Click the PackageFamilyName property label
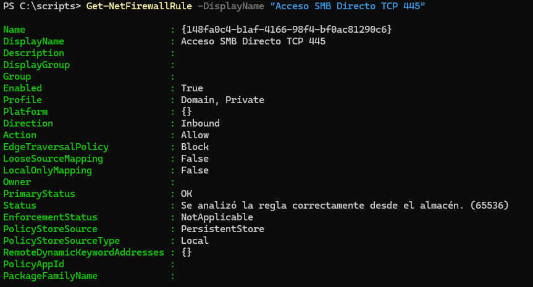The image size is (533, 287). [x=50, y=276]
